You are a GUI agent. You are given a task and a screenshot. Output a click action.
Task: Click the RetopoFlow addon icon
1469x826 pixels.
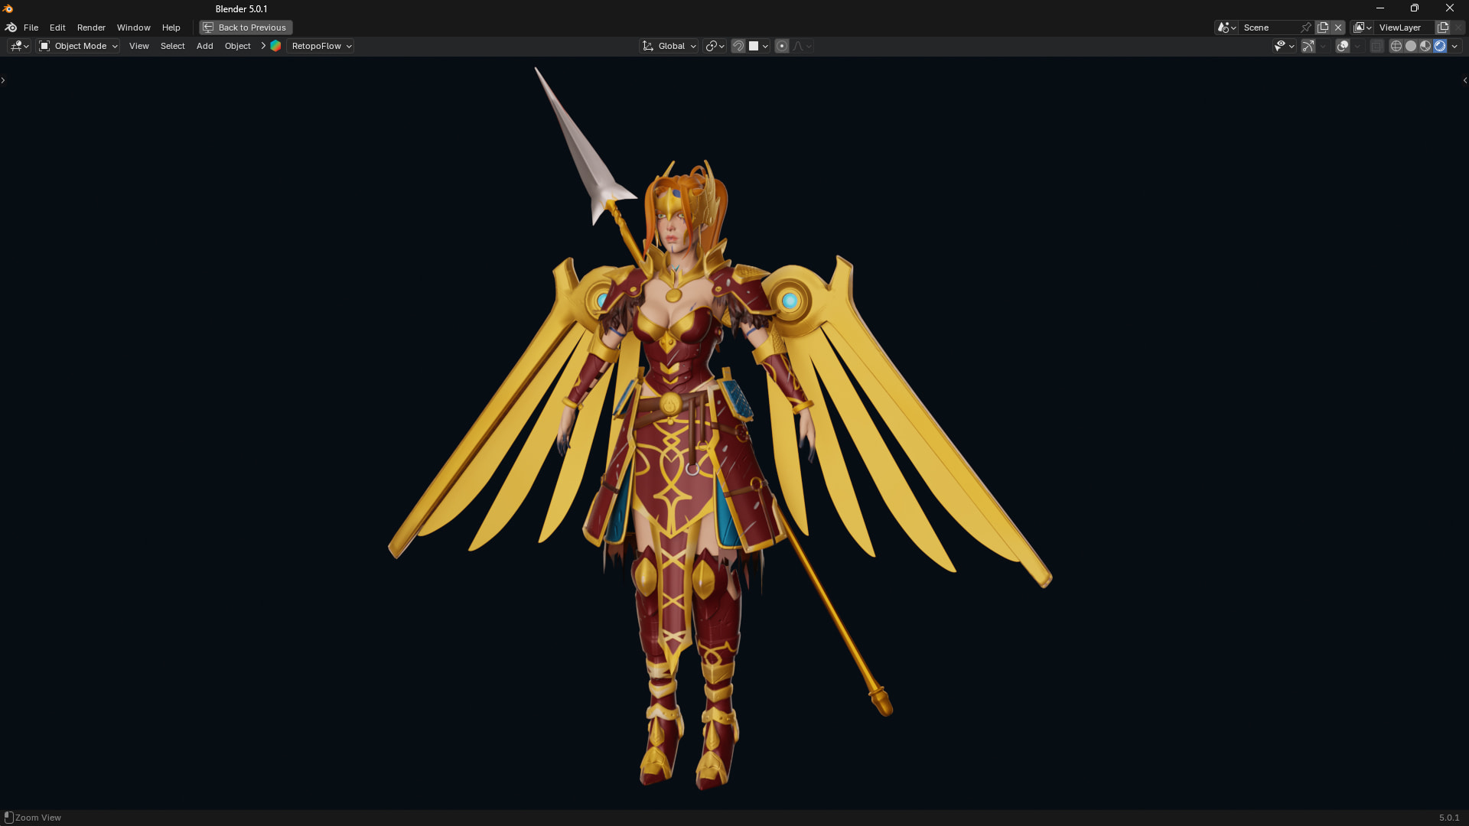tap(275, 46)
